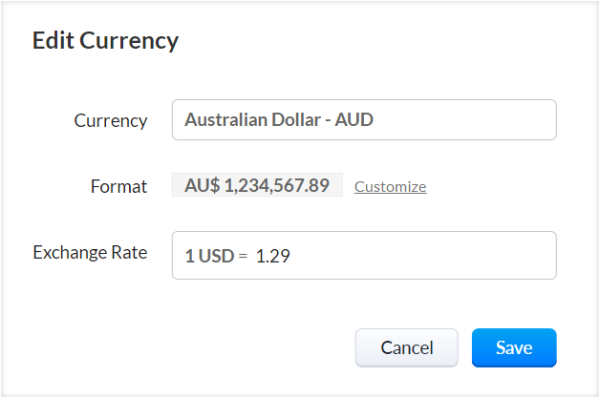Click the Exchange Rate input box

coord(364,256)
